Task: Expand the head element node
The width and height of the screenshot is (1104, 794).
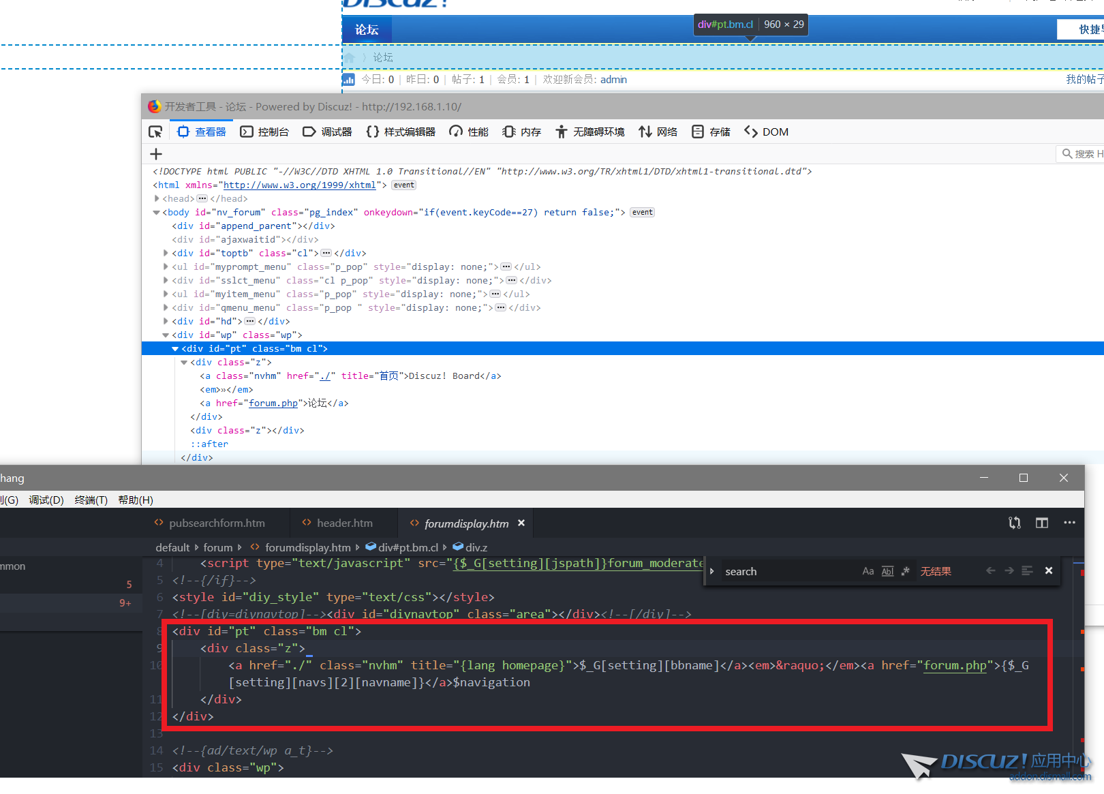Action: point(157,198)
